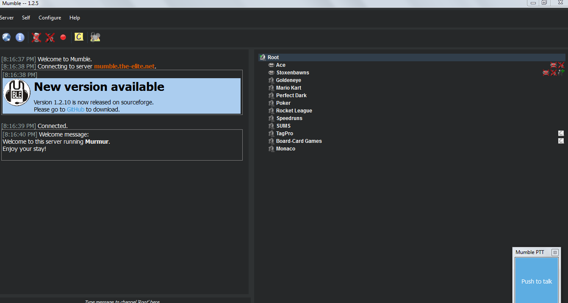The image size is (568, 303).
Task: Click the globe Connect to server icon
Action: pos(6,37)
